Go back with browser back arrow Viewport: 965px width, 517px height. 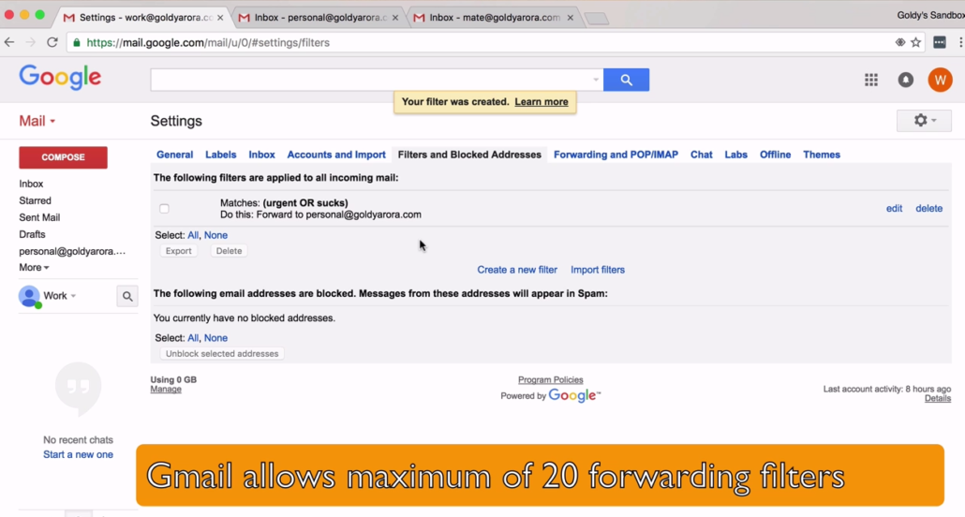point(9,42)
